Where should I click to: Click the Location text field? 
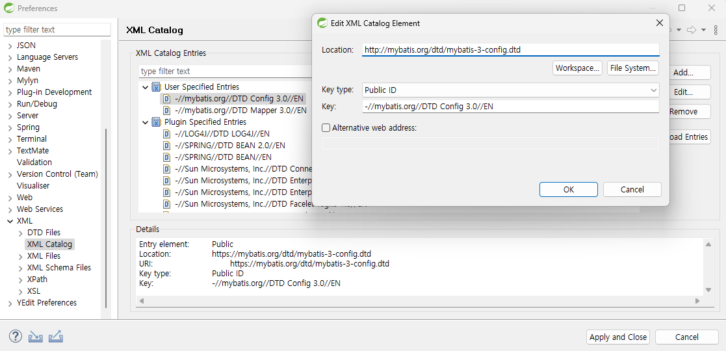coord(511,49)
